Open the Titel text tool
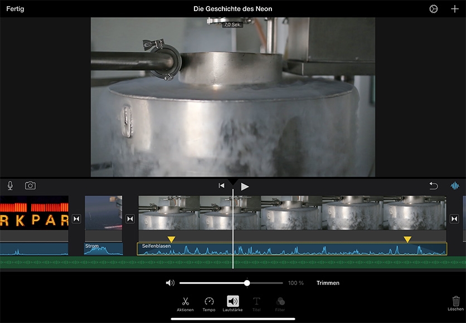This screenshot has width=466, height=323. click(x=256, y=304)
